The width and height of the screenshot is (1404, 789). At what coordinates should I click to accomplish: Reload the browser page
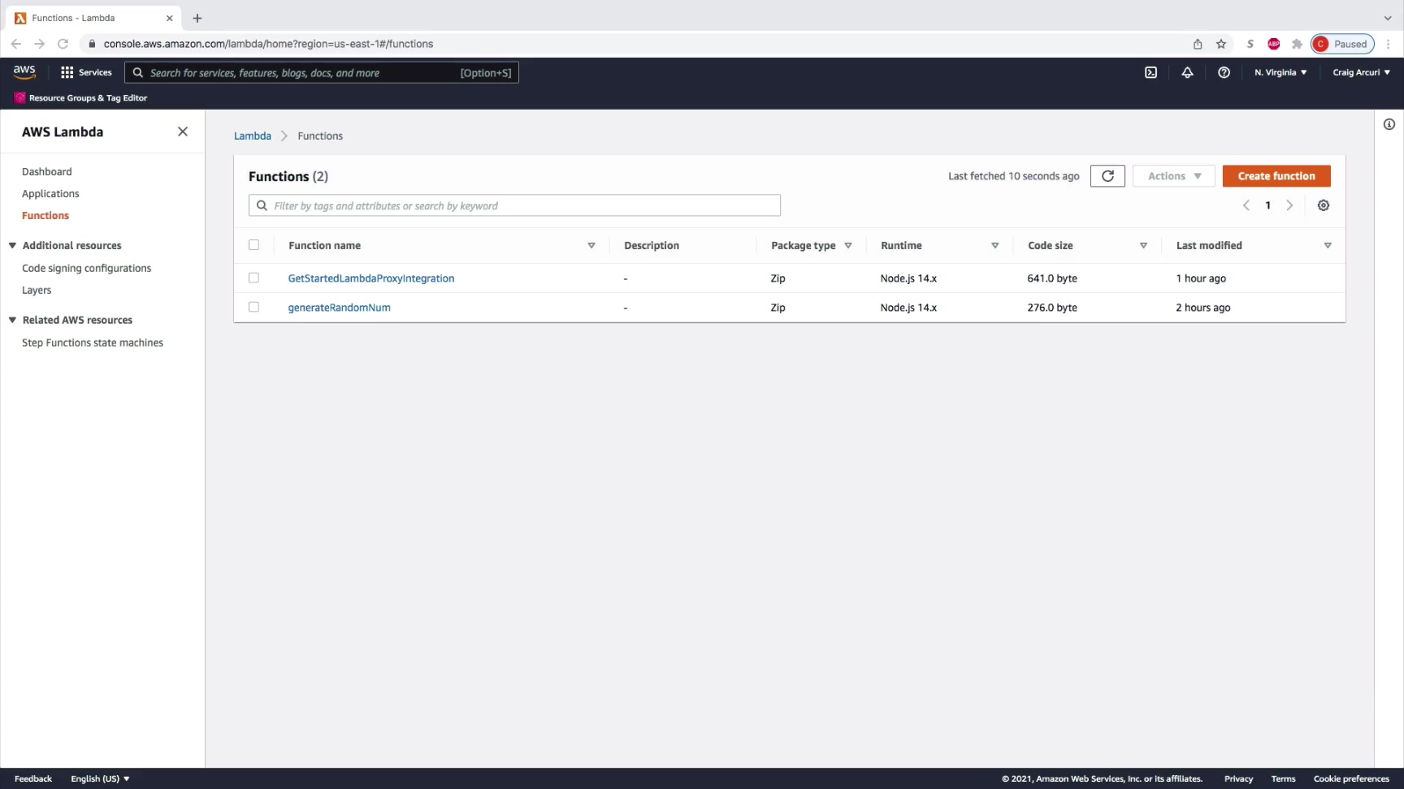coord(63,44)
